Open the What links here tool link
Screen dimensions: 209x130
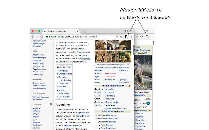pos(39,55)
